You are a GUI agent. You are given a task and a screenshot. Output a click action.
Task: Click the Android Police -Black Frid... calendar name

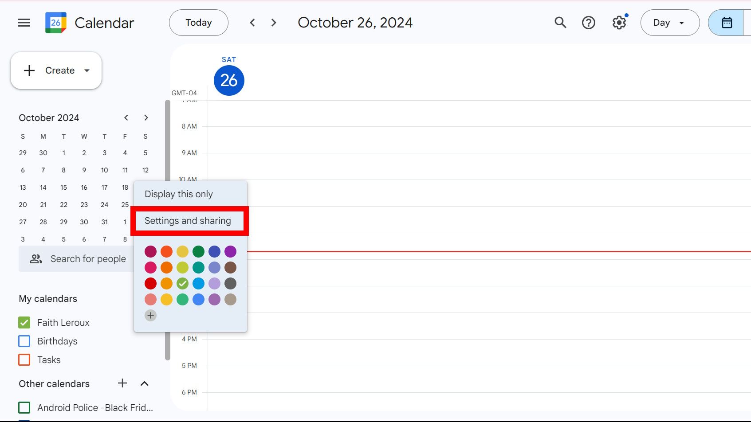(x=95, y=408)
